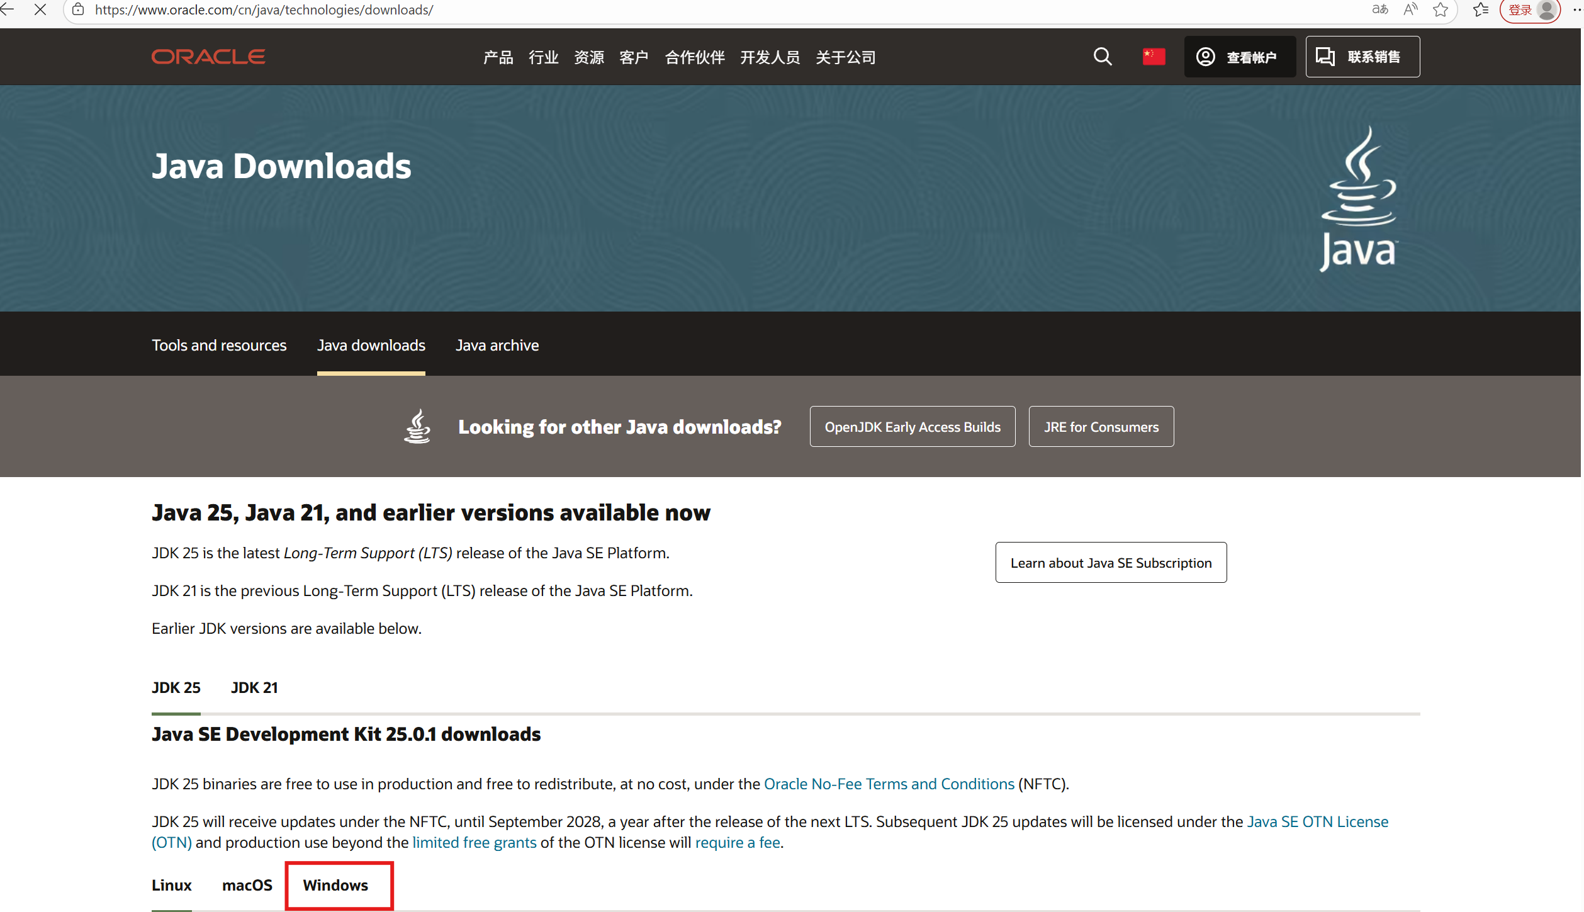Stop page loading with the X button
This screenshot has height=912, width=1584.
click(40, 9)
